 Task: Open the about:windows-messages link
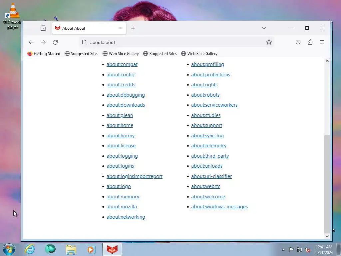219,207
